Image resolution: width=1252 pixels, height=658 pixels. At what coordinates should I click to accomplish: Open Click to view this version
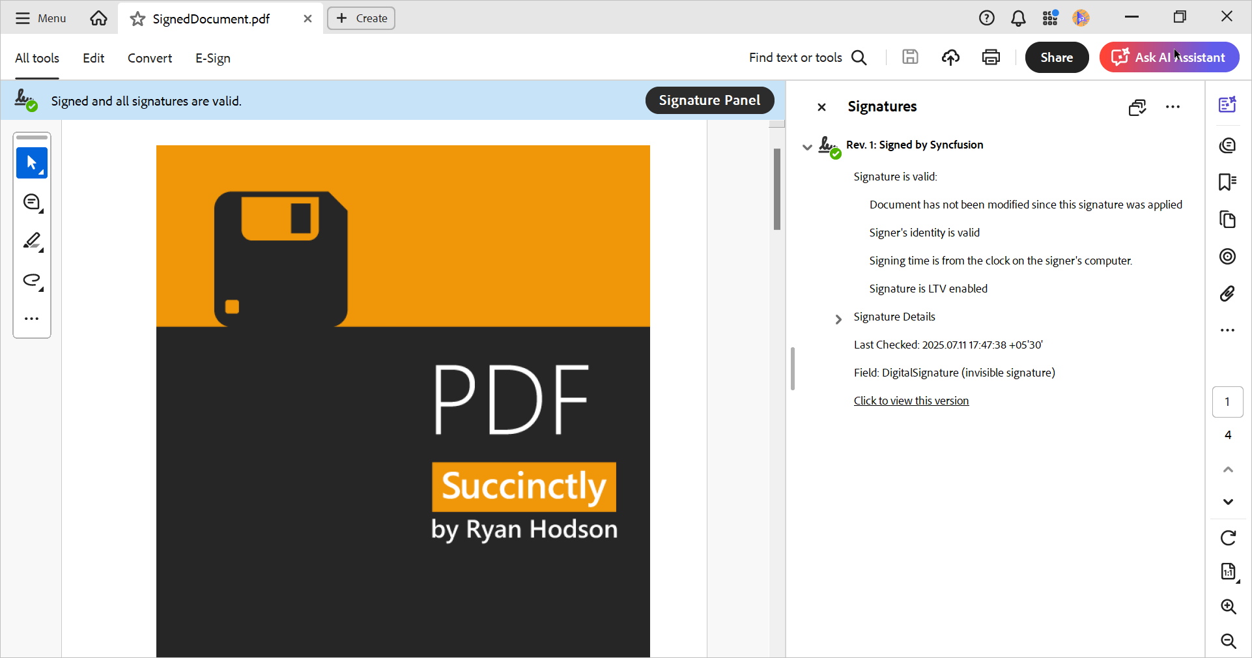coord(911,400)
